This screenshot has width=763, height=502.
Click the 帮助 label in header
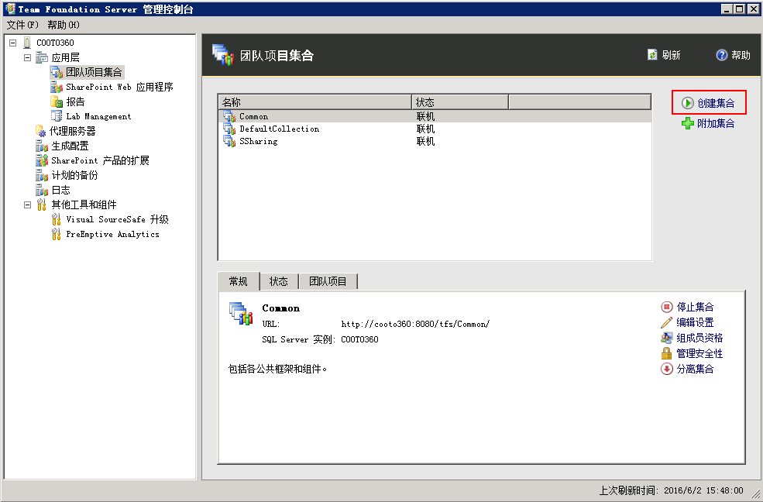pyautogui.click(x=741, y=55)
